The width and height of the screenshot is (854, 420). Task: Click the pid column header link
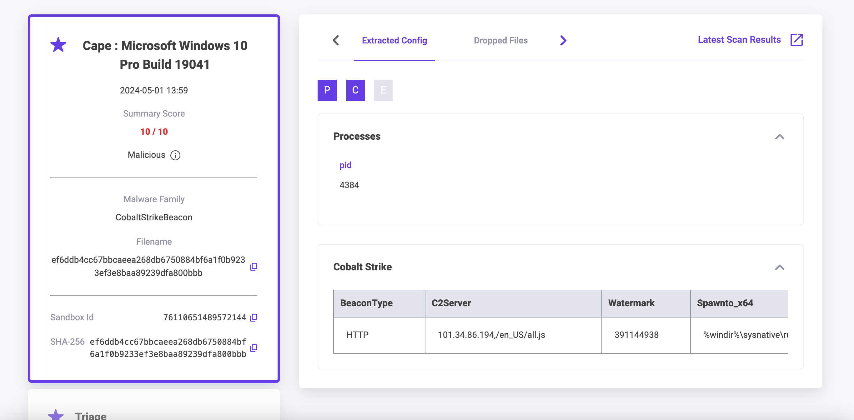(x=345, y=165)
